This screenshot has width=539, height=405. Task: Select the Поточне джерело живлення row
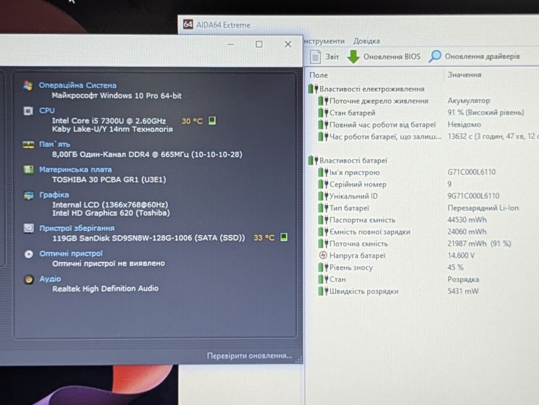click(422, 101)
